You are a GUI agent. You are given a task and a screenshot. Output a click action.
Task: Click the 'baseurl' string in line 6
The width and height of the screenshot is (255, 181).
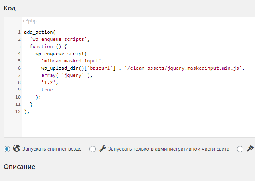100,68
